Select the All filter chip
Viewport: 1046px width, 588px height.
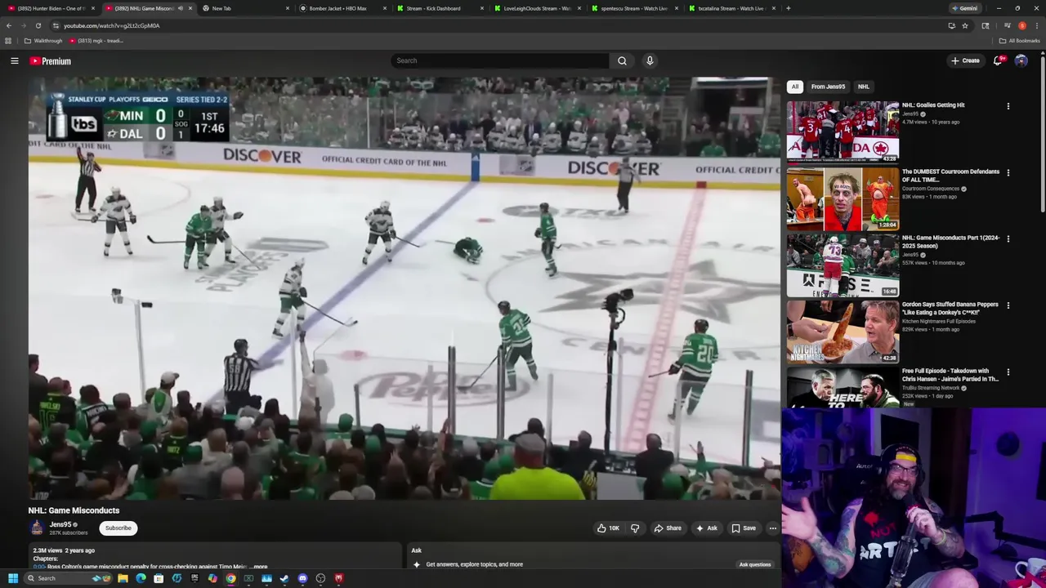(794, 87)
